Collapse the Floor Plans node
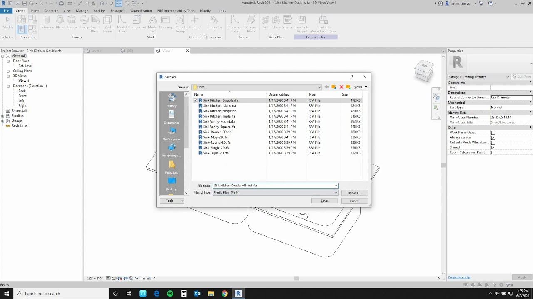Viewport: 533px width, 299px height. (x=8, y=61)
